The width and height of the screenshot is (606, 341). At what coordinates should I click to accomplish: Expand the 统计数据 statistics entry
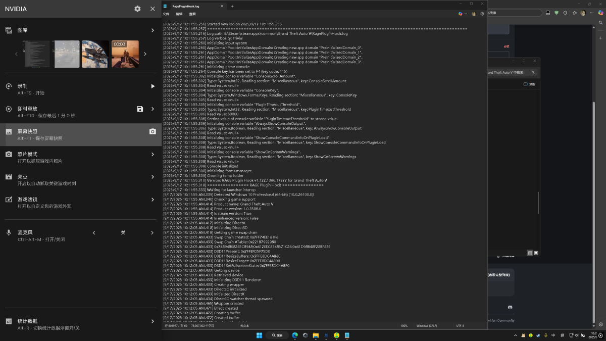pos(153,321)
